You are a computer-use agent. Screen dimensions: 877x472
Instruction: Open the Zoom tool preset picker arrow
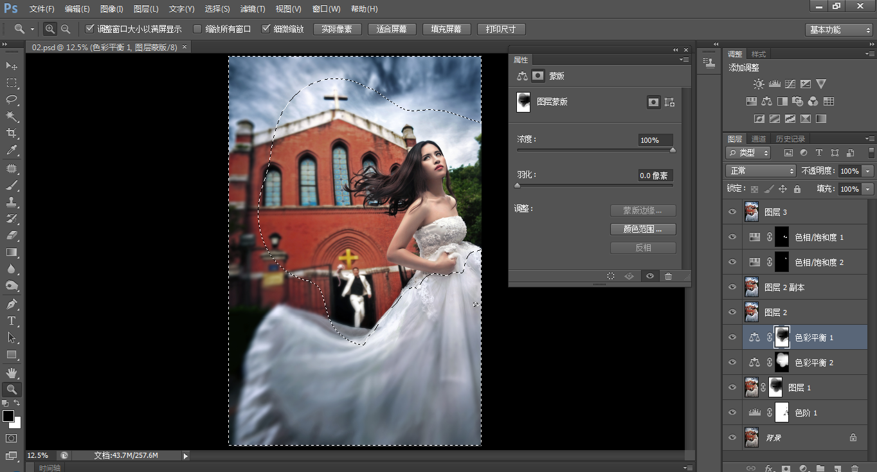click(x=32, y=29)
